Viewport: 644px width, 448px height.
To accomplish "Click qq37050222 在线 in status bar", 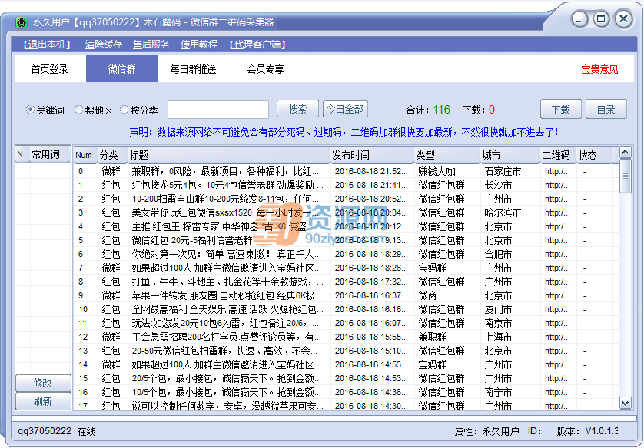I will click(x=57, y=431).
